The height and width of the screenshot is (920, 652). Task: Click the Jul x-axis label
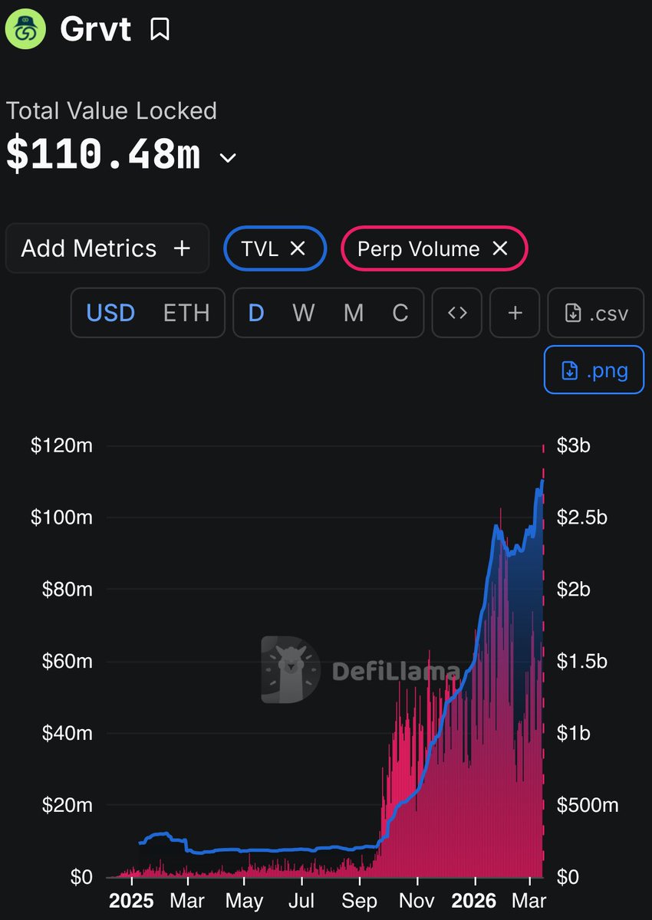303,899
